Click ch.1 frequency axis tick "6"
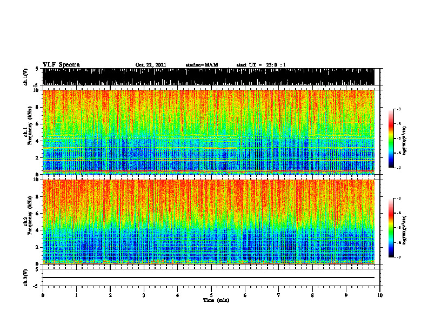The height and width of the screenshot is (331, 428). (x=38, y=124)
